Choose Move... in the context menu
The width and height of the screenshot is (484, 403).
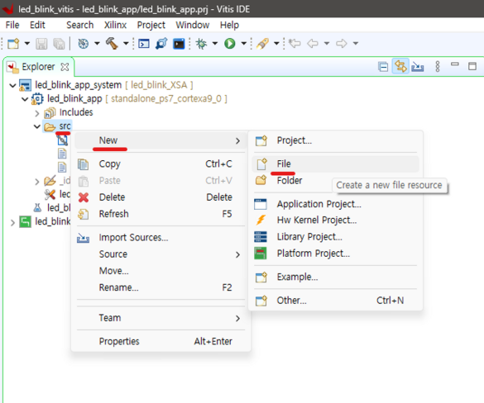pyautogui.click(x=161, y=271)
